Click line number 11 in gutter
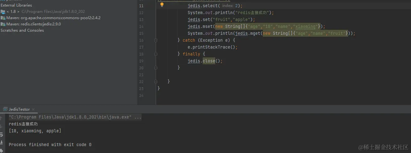411x153 pixels. tap(141, 6)
